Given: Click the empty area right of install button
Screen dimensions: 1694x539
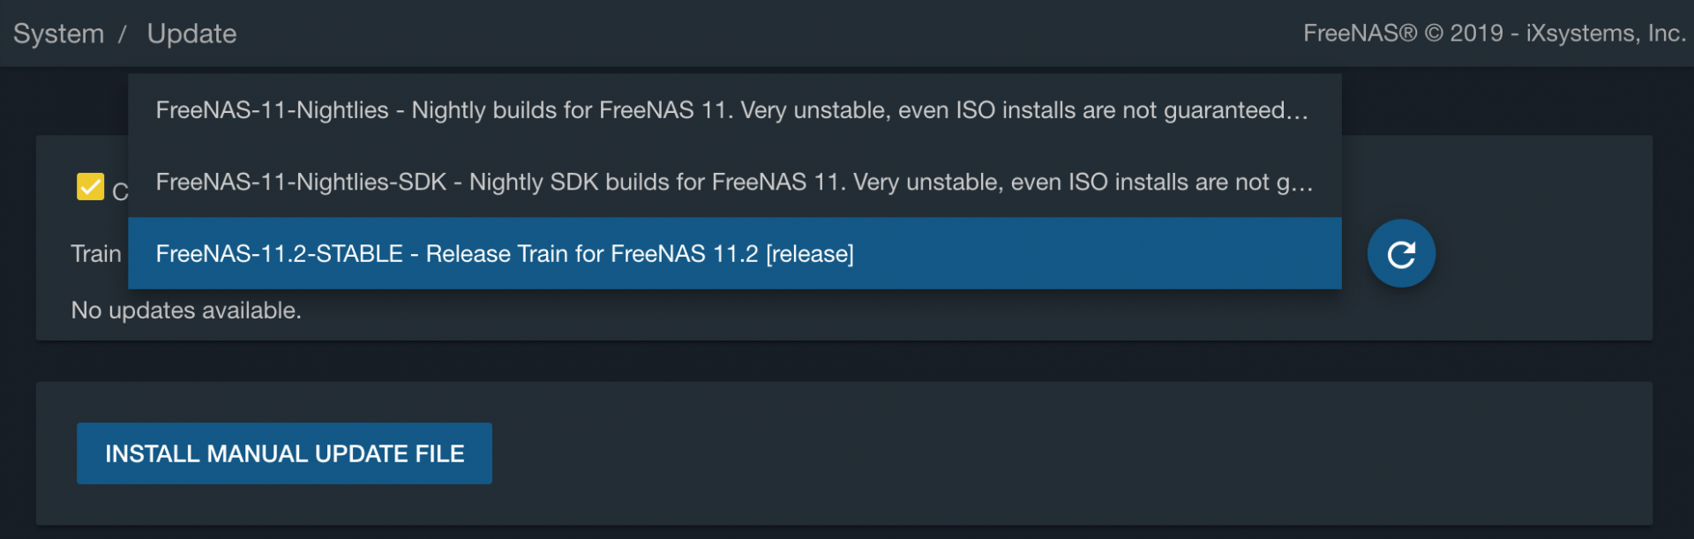Looking at the screenshot, I should (x=1059, y=453).
